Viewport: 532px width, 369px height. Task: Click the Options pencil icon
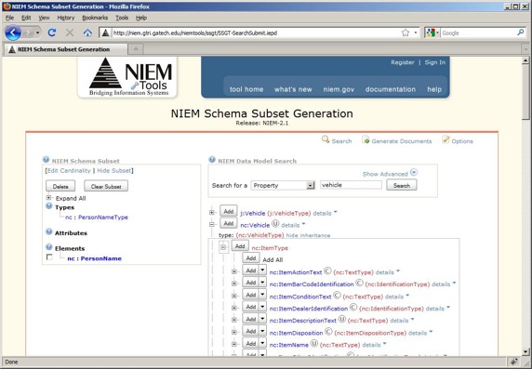(x=446, y=139)
